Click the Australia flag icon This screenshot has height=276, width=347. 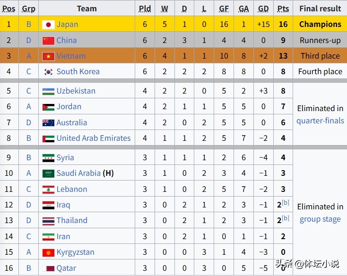coord(48,123)
